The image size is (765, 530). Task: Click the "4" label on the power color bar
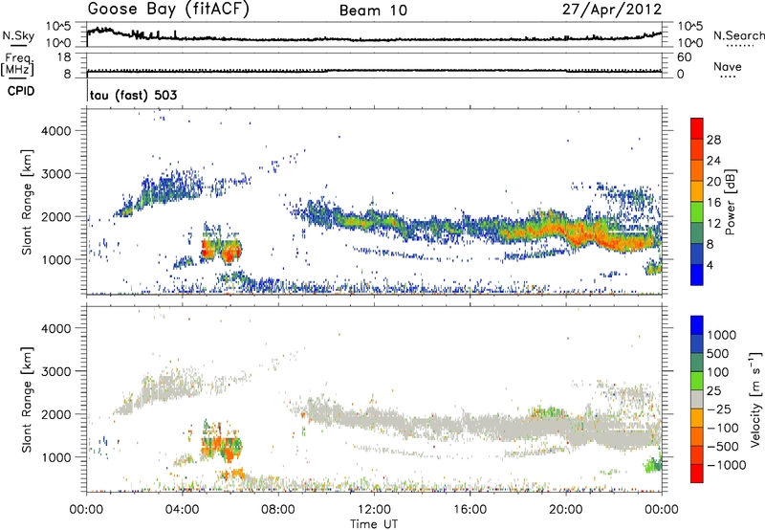[710, 266]
